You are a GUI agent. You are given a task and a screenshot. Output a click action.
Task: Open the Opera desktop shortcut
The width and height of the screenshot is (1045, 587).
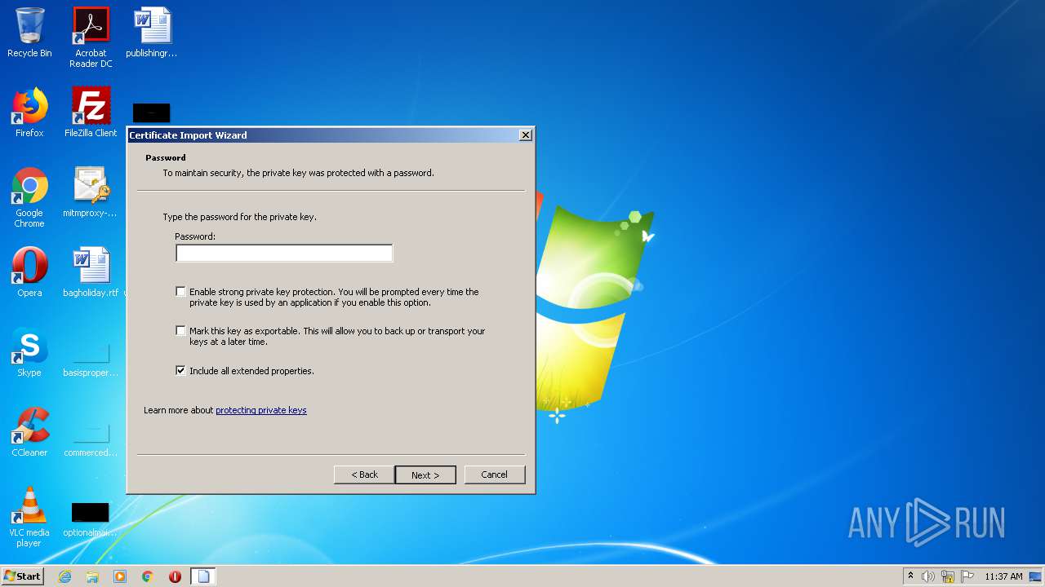click(29, 272)
